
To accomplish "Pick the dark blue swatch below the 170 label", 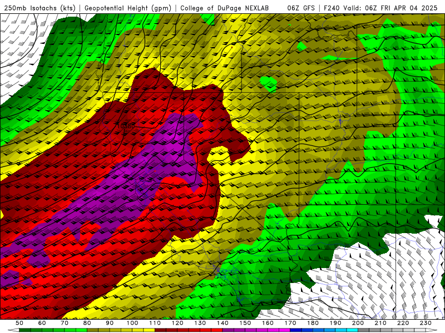I will (296, 330).
